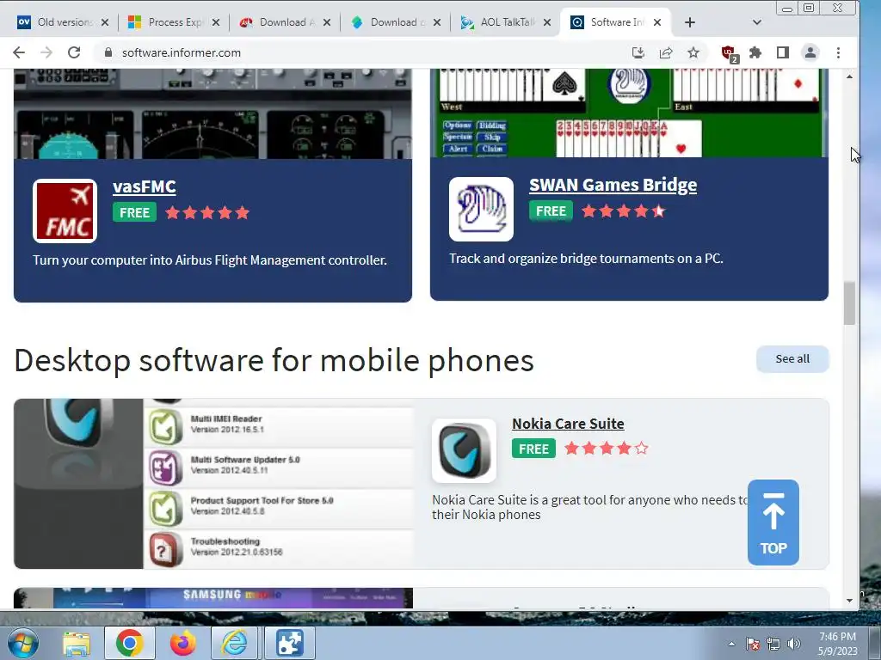The image size is (881, 660).
Task: Open File Explorer from taskbar
Action: pyautogui.click(x=77, y=643)
